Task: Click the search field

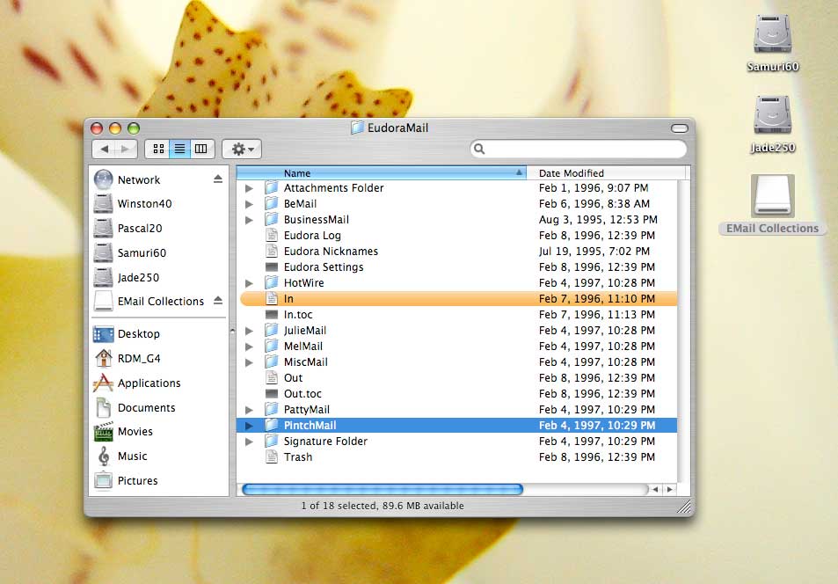Action: point(579,150)
